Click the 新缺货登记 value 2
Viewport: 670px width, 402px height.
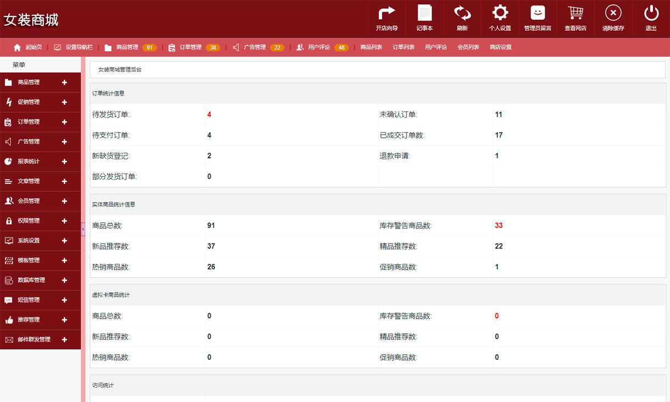[209, 156]
